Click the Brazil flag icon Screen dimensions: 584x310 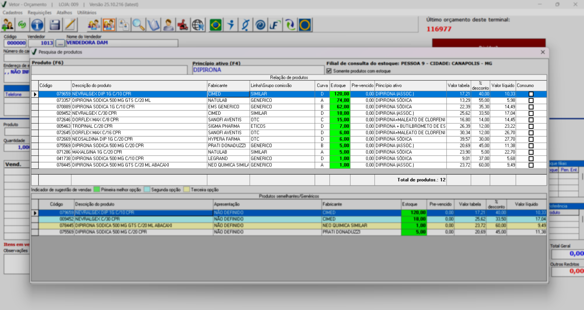click(x=215, y=25)
